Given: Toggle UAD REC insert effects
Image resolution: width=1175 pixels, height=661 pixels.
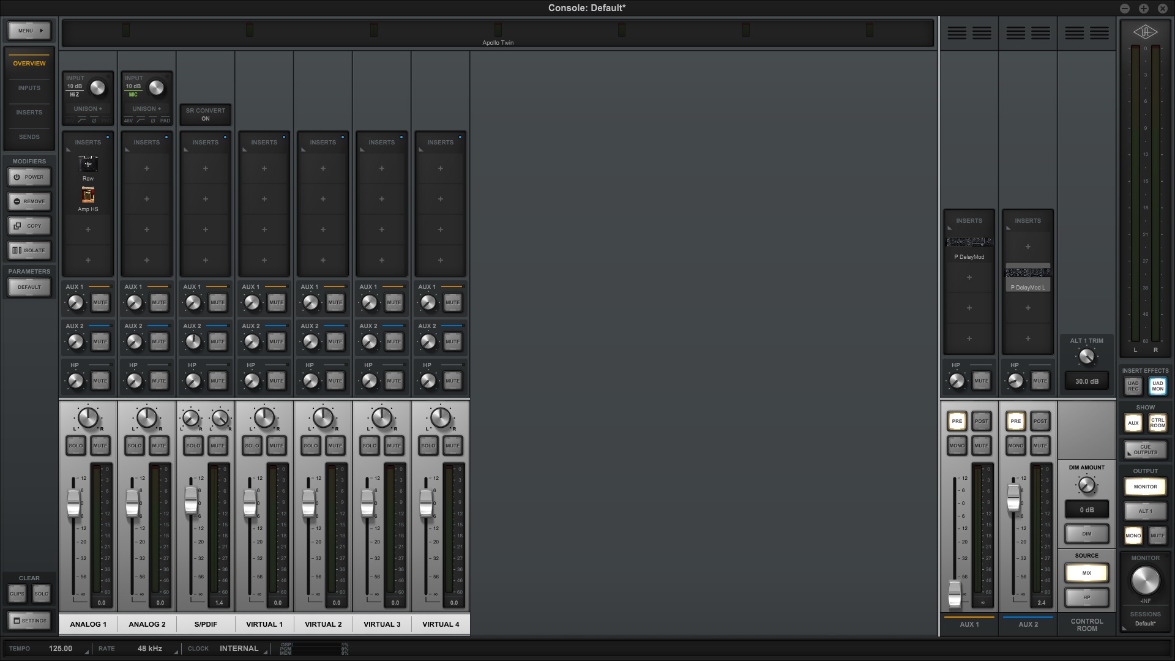Looking at the screenshot, I should point(1133,386).
